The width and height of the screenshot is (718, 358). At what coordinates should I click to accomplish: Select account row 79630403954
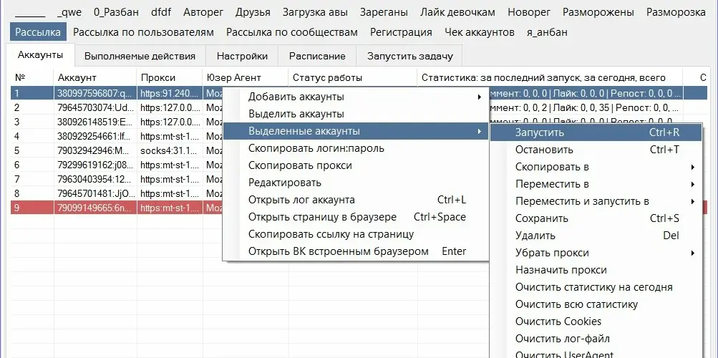tap(95, 179)
